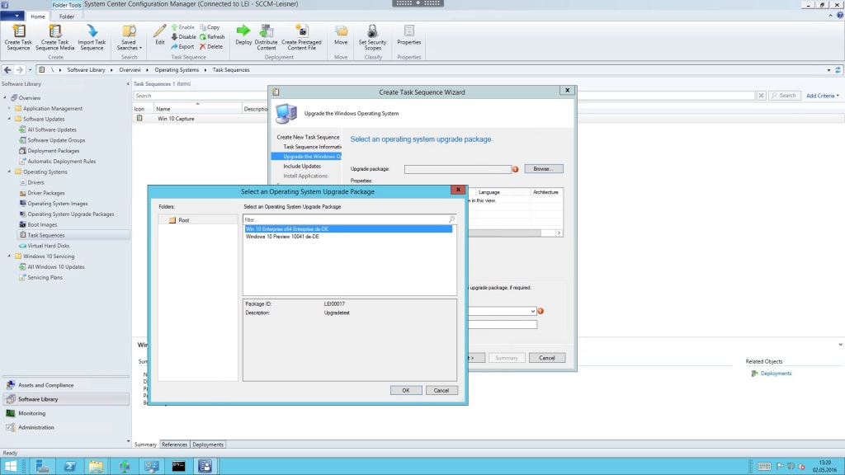Click OK in the upgrade package dialog

point(406,390)
